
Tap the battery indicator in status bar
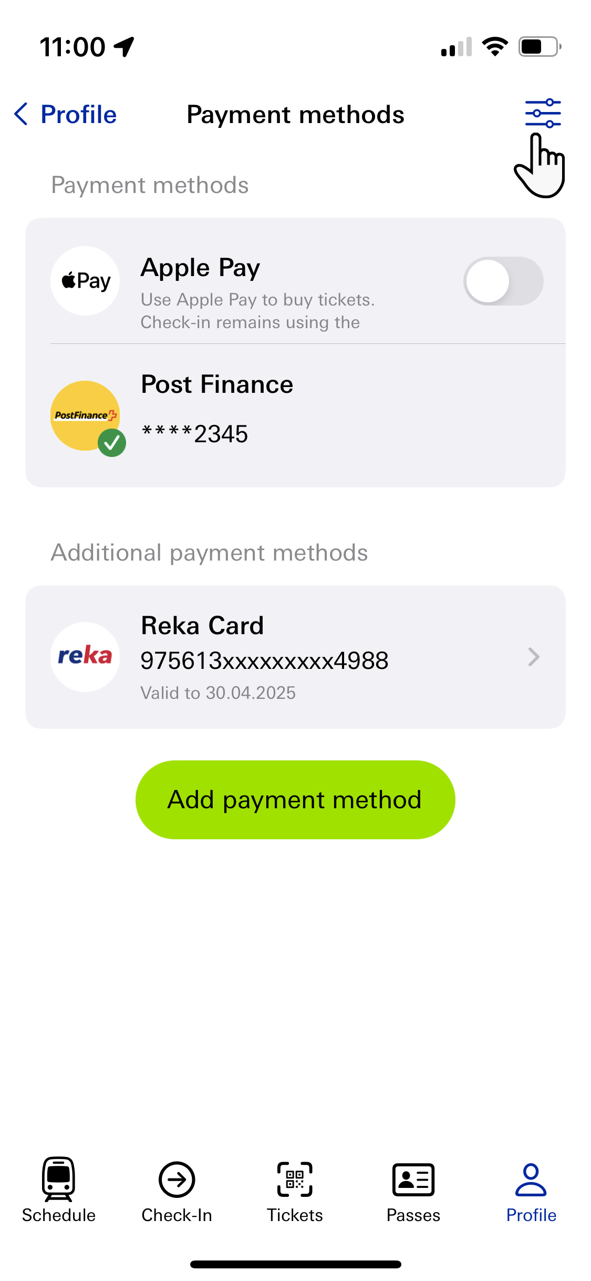(540, 47)
